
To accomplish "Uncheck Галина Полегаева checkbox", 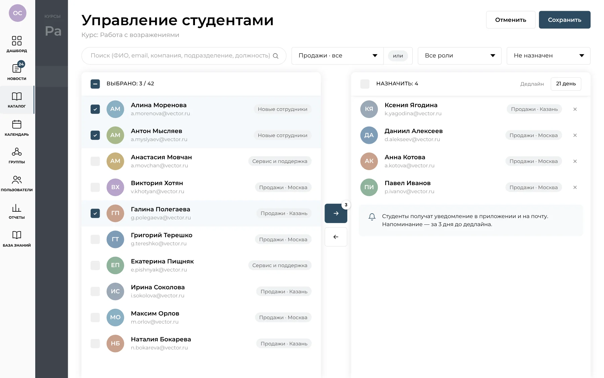I will [x=95, y=213].
